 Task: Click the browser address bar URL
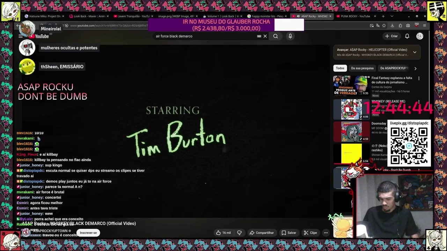(x=109, y=25)
